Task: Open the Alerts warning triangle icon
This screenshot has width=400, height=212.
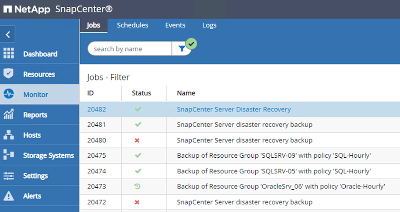Action: point(9,196)
